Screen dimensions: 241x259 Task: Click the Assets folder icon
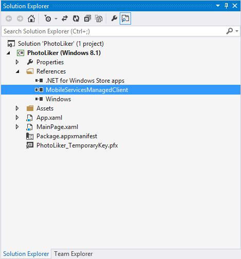coord(30,108)
